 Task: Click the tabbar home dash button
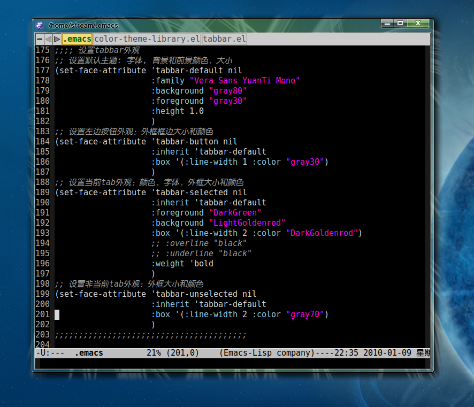pyautogui.click(x=40, y=39)
